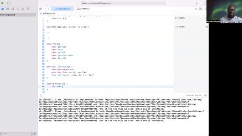242x136 pixels.
Task: Click the 'case ghibli' line
Action: point(58,53)
